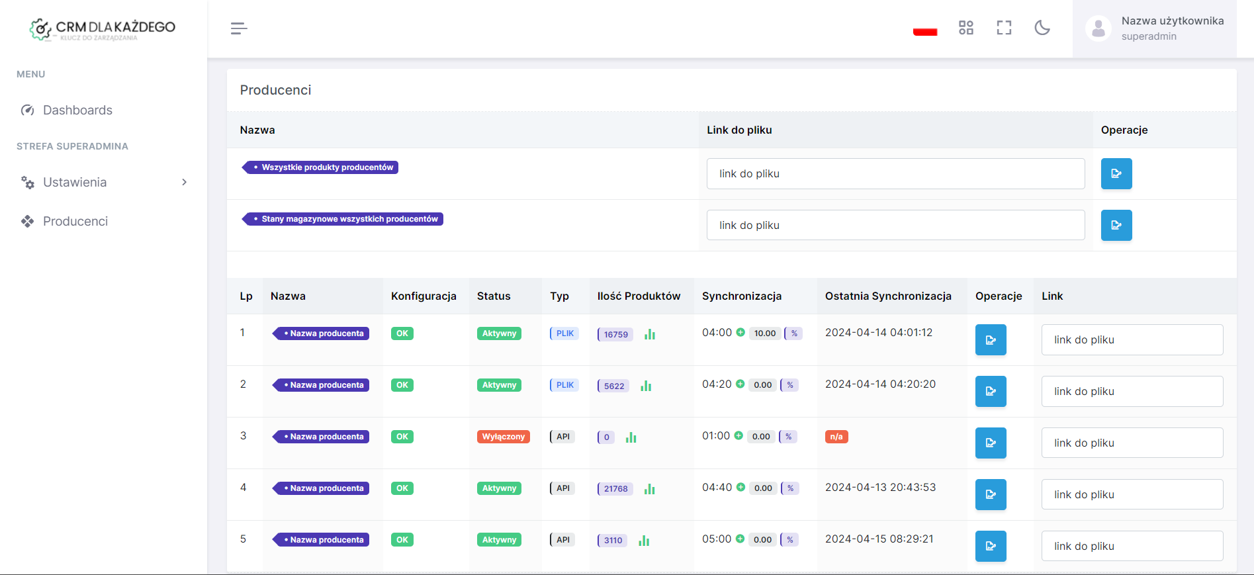
Task: Go to Producenci in the sidebar
Action: [x=75, y=222]
